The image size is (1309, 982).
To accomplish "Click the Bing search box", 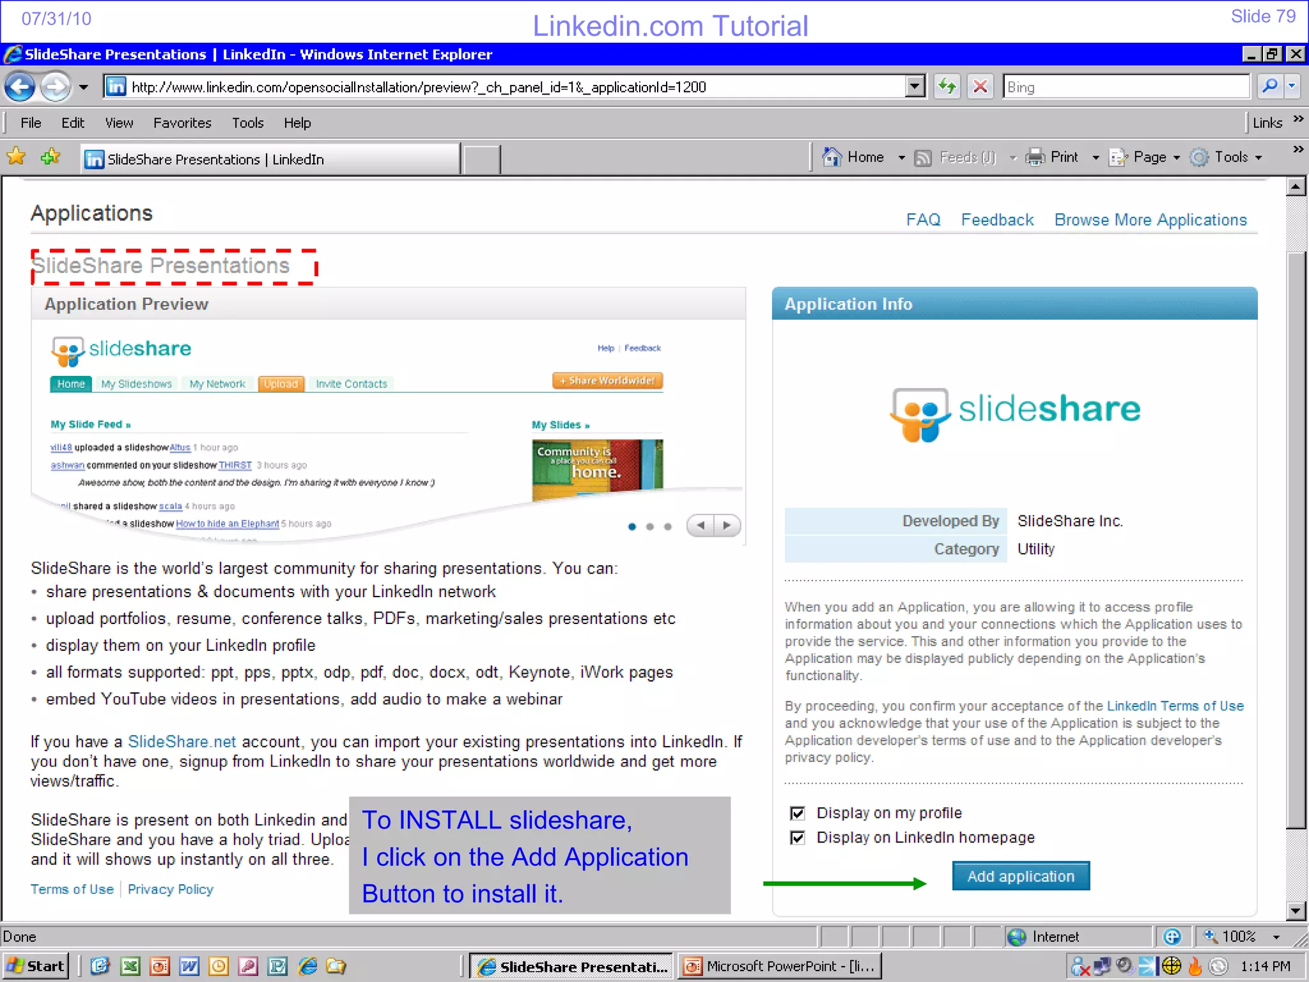I will pos(1126,87).
